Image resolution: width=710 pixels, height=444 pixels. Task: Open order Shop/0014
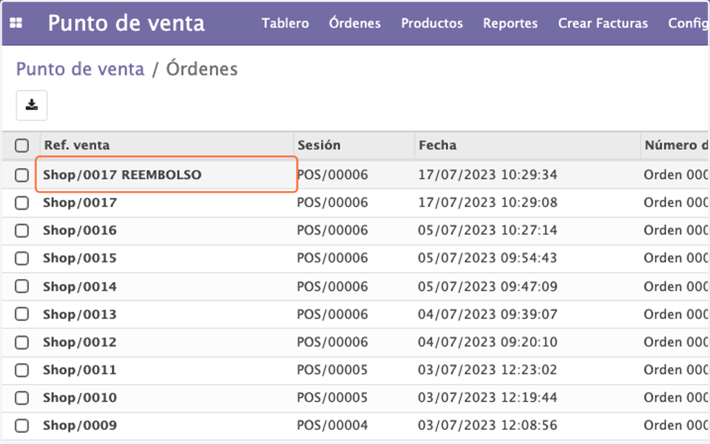coord(80,287)
